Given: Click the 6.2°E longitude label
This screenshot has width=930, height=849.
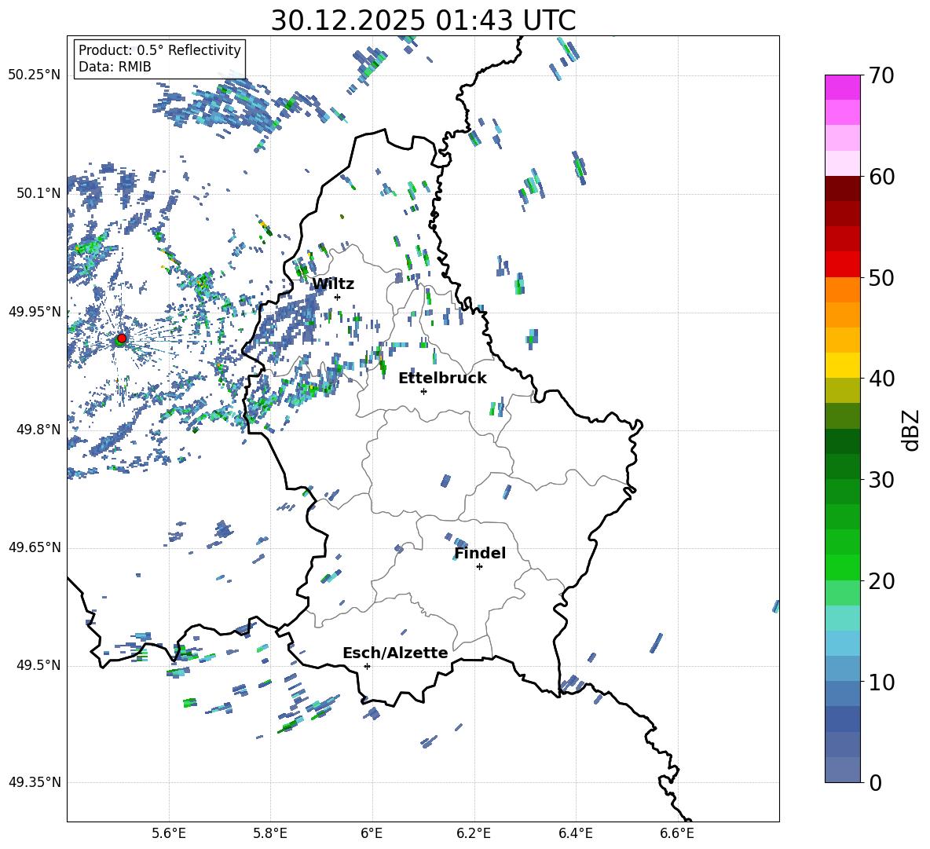Looking at the screenshot, I should (474, 834).
